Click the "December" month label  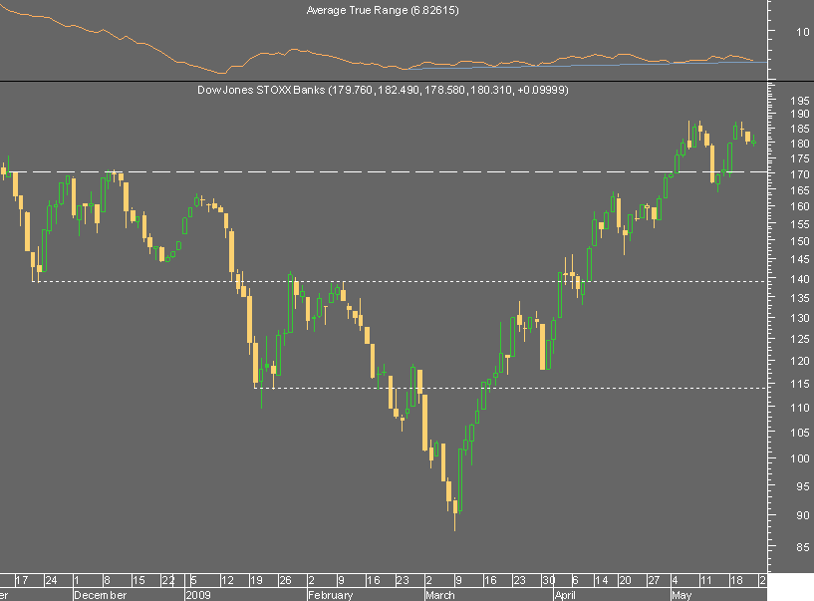pos(101,595)
